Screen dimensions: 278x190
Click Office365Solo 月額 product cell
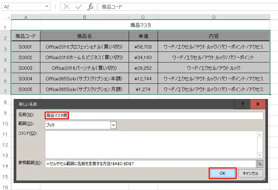[x=85, y=89]
